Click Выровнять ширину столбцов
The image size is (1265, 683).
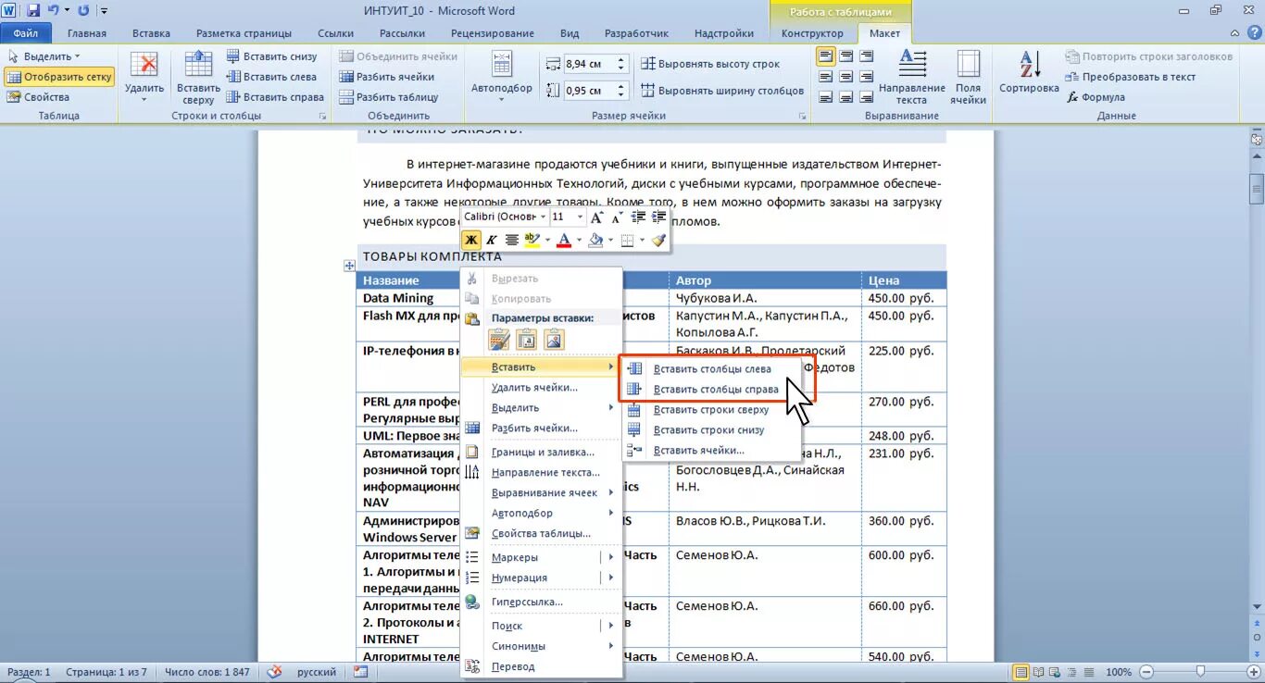point(722,91)
